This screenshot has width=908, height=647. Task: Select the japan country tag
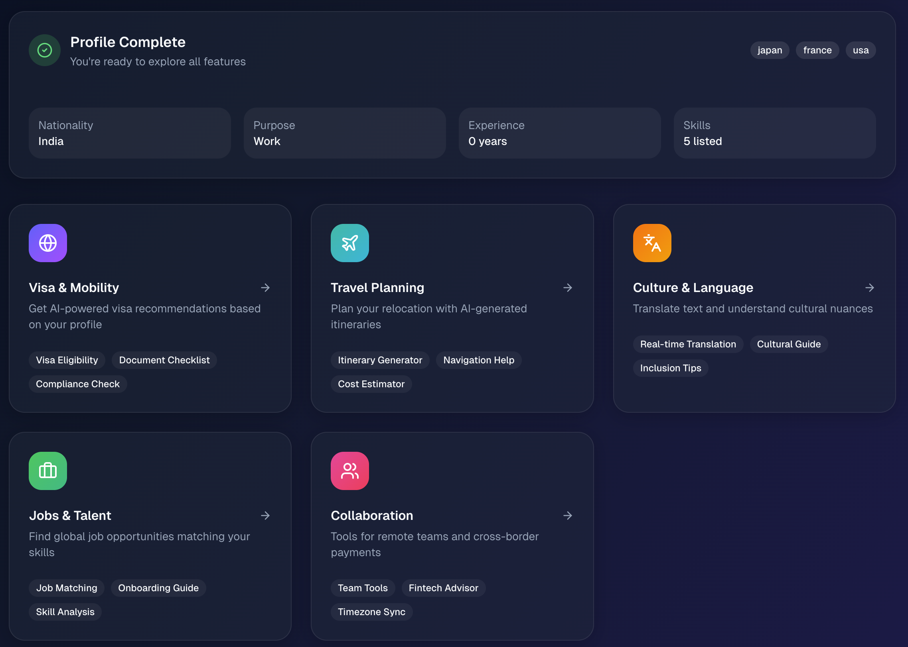(770, 50)
